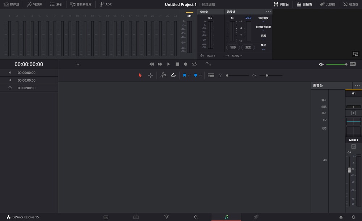362x221 pixels.
Task: Open the 调音台 mixer panel options menu
Action: pyautogui.click(x=357, y=85)
